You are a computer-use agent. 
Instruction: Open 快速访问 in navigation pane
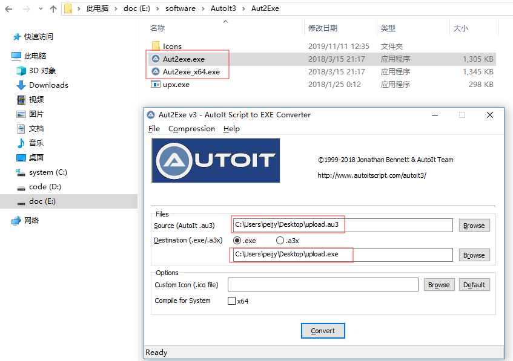[39, 37]
